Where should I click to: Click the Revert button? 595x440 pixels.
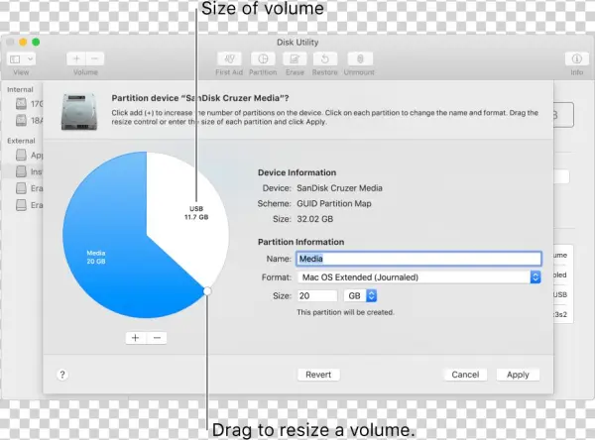(x=318, y=375)
